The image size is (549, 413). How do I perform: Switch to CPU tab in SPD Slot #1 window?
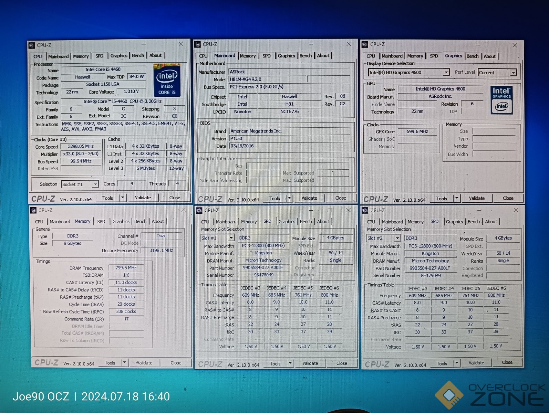point(205,222)
